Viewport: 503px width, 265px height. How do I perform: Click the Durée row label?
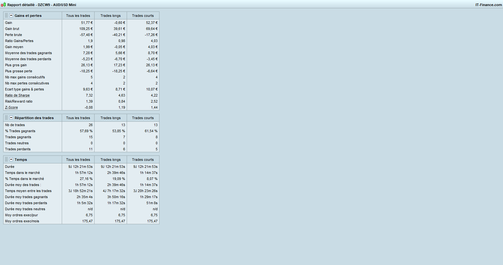pos(10,167)
